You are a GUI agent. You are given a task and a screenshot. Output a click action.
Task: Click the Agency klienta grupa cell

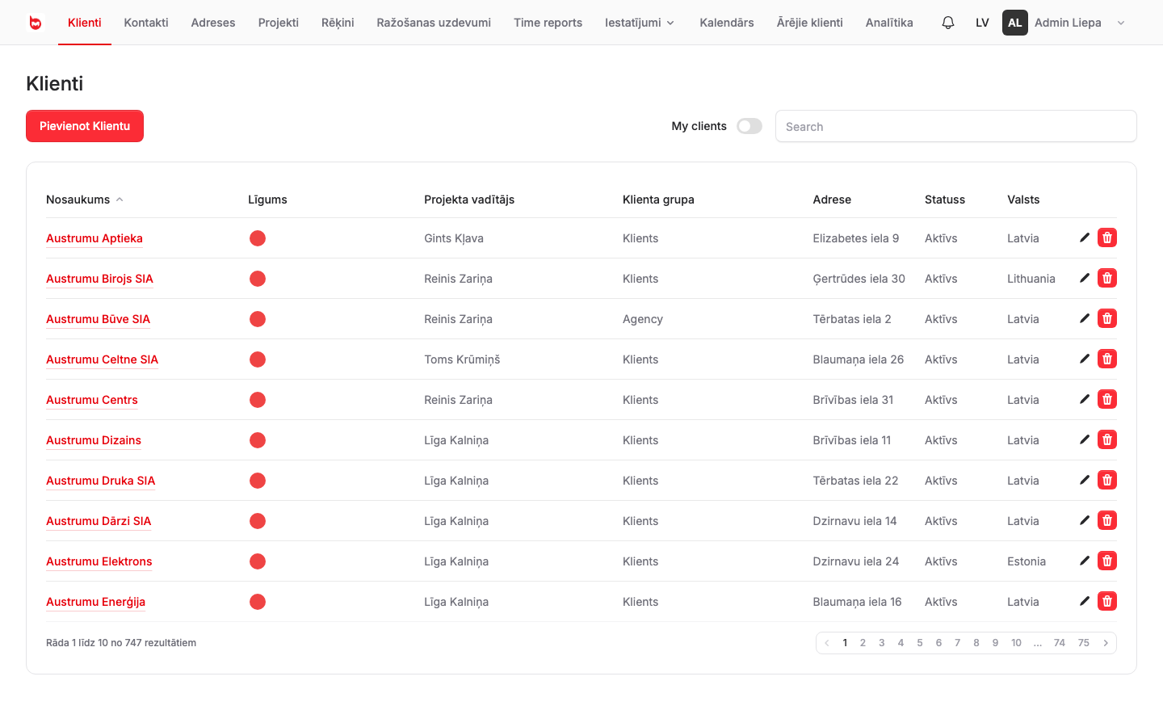643,319
